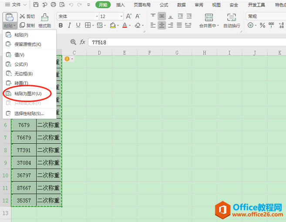The height and width of the screenshot is (222, 286).
Task: Switch to the Data (数据) tab
Action: pyautogui.click(x=181, y=5)
